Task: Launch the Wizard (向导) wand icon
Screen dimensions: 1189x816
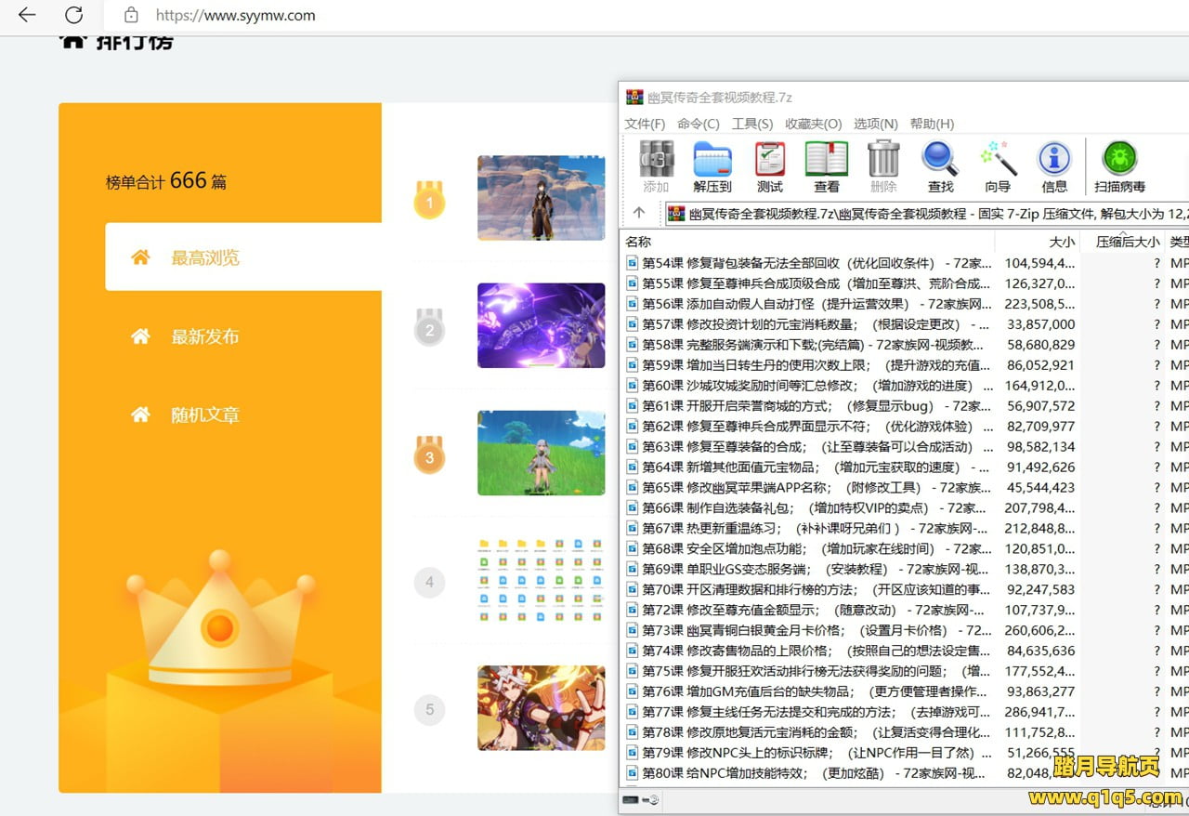Action: [998, 166]
